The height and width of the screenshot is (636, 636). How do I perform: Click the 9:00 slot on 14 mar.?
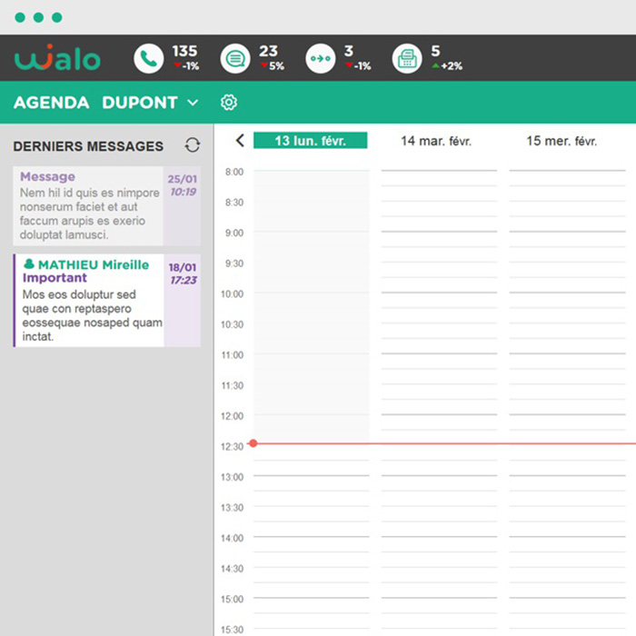click(x=439, y=239)
